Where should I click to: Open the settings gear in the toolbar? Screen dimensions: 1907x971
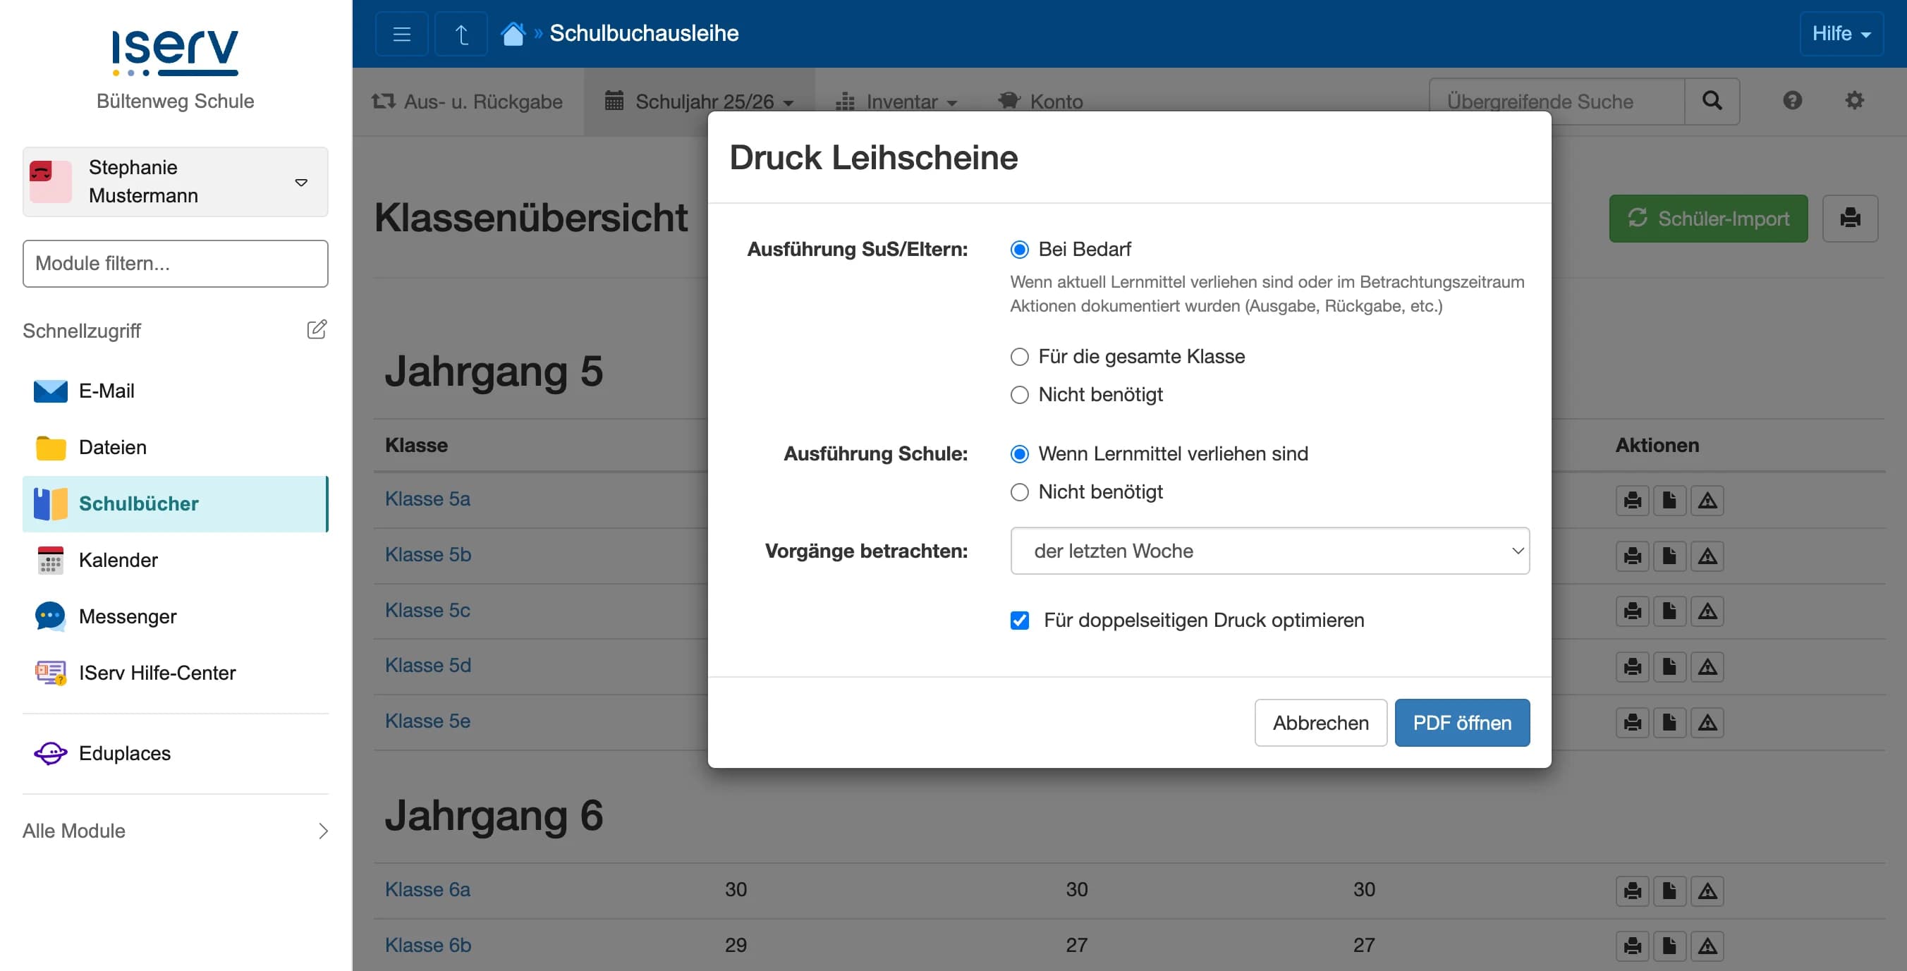point(1856,101)
